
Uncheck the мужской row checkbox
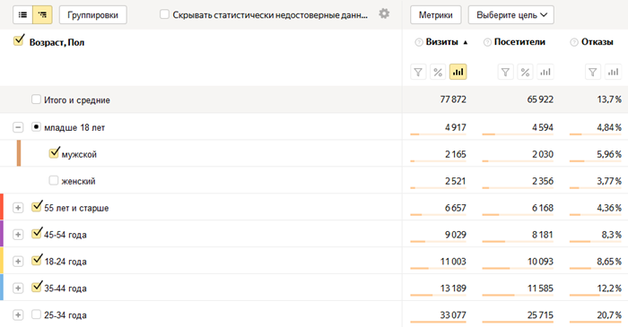pos(54,153)
